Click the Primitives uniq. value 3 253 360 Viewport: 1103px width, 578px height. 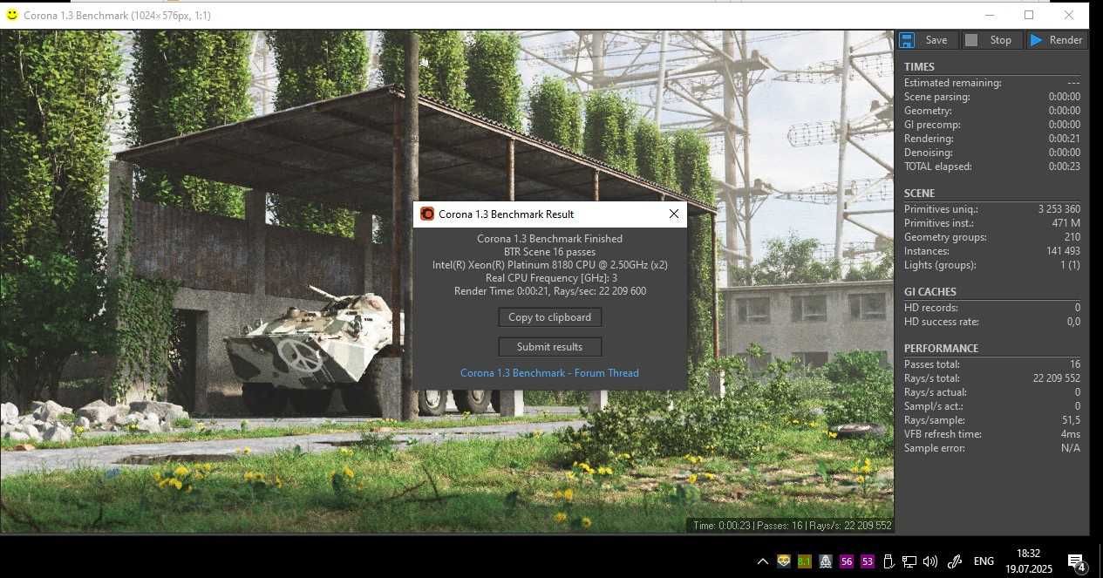coord(1059,209)
